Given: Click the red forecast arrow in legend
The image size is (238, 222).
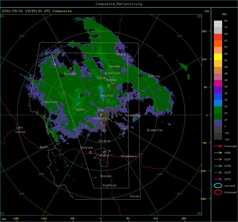Looking at the screenshot, I should 218,146.
